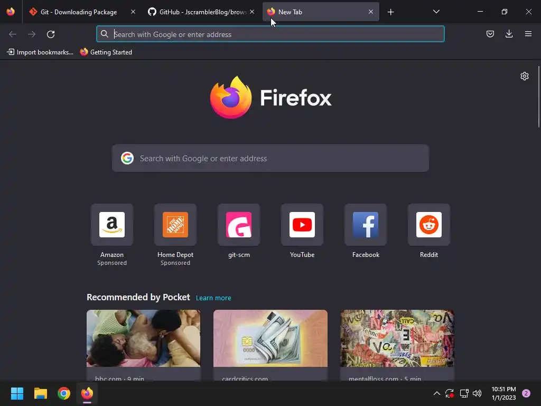The width and height of the screenshot is (541, 406).
Task: Open the notification center badge
Action: pos(526,393)
